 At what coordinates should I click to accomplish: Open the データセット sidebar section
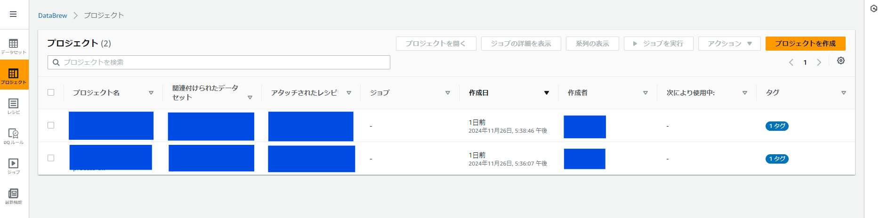[14, 46]
